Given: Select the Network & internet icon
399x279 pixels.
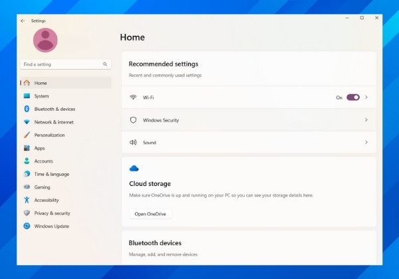Looking at the screenshot, I should coord(27,122).
